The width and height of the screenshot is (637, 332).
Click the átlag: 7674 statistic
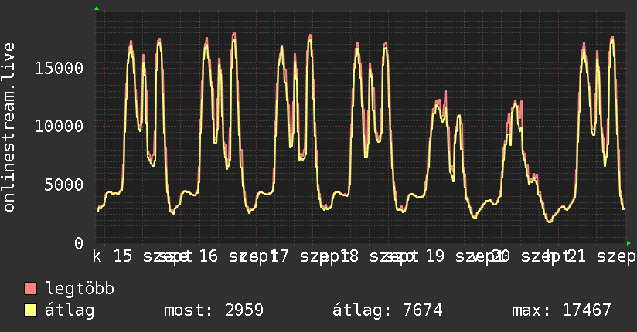click(x=387, y=310)
